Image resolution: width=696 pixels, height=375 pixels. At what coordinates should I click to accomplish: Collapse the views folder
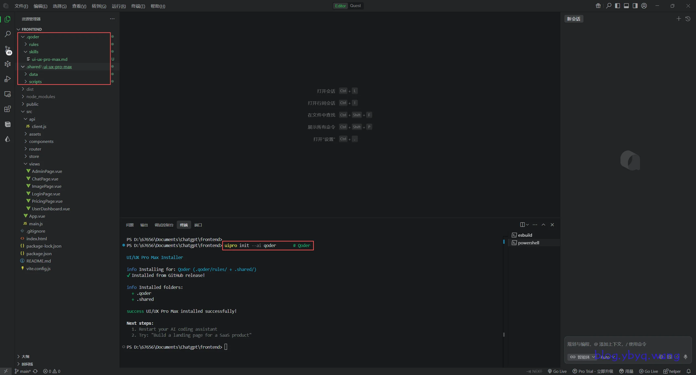point(34,164)
